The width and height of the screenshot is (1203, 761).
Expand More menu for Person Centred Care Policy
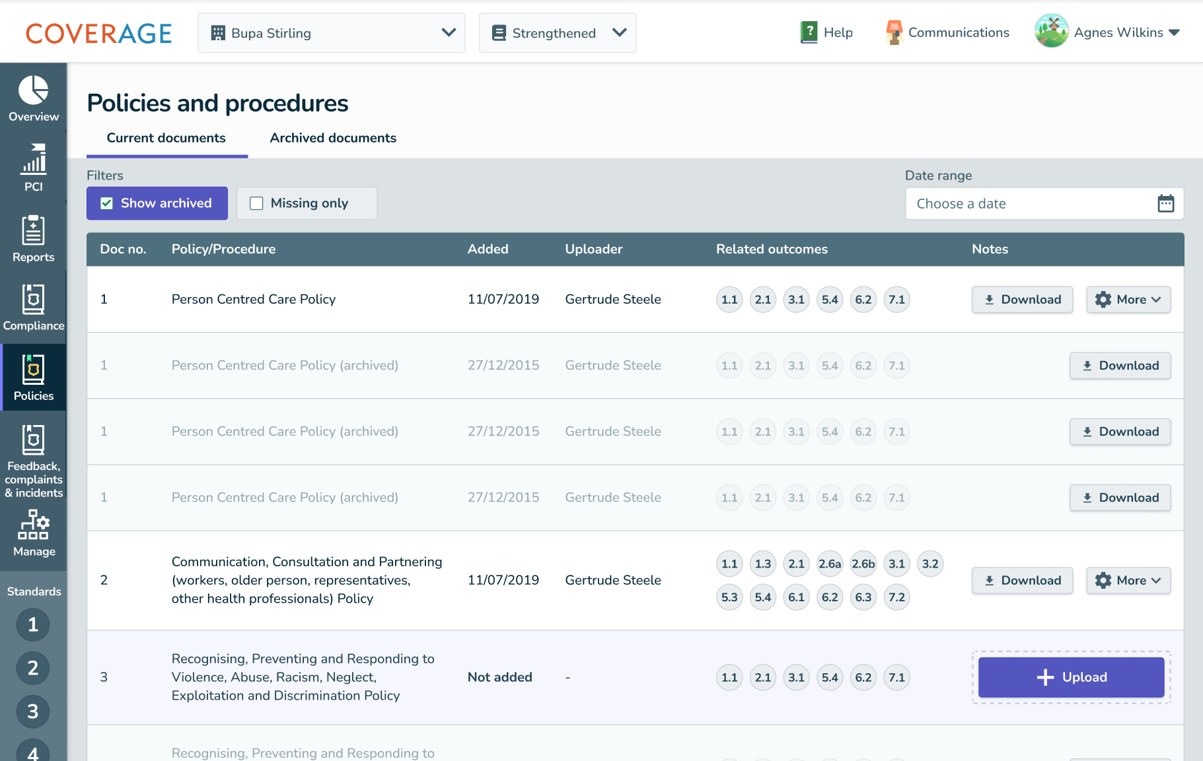click(x=1128, y=300)
